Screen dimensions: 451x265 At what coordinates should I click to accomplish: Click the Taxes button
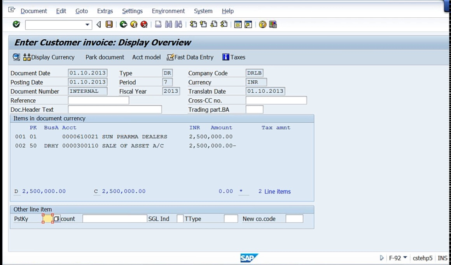[234, 57]
